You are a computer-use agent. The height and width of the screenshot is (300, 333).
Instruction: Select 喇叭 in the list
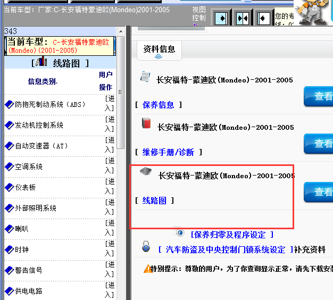22,229
